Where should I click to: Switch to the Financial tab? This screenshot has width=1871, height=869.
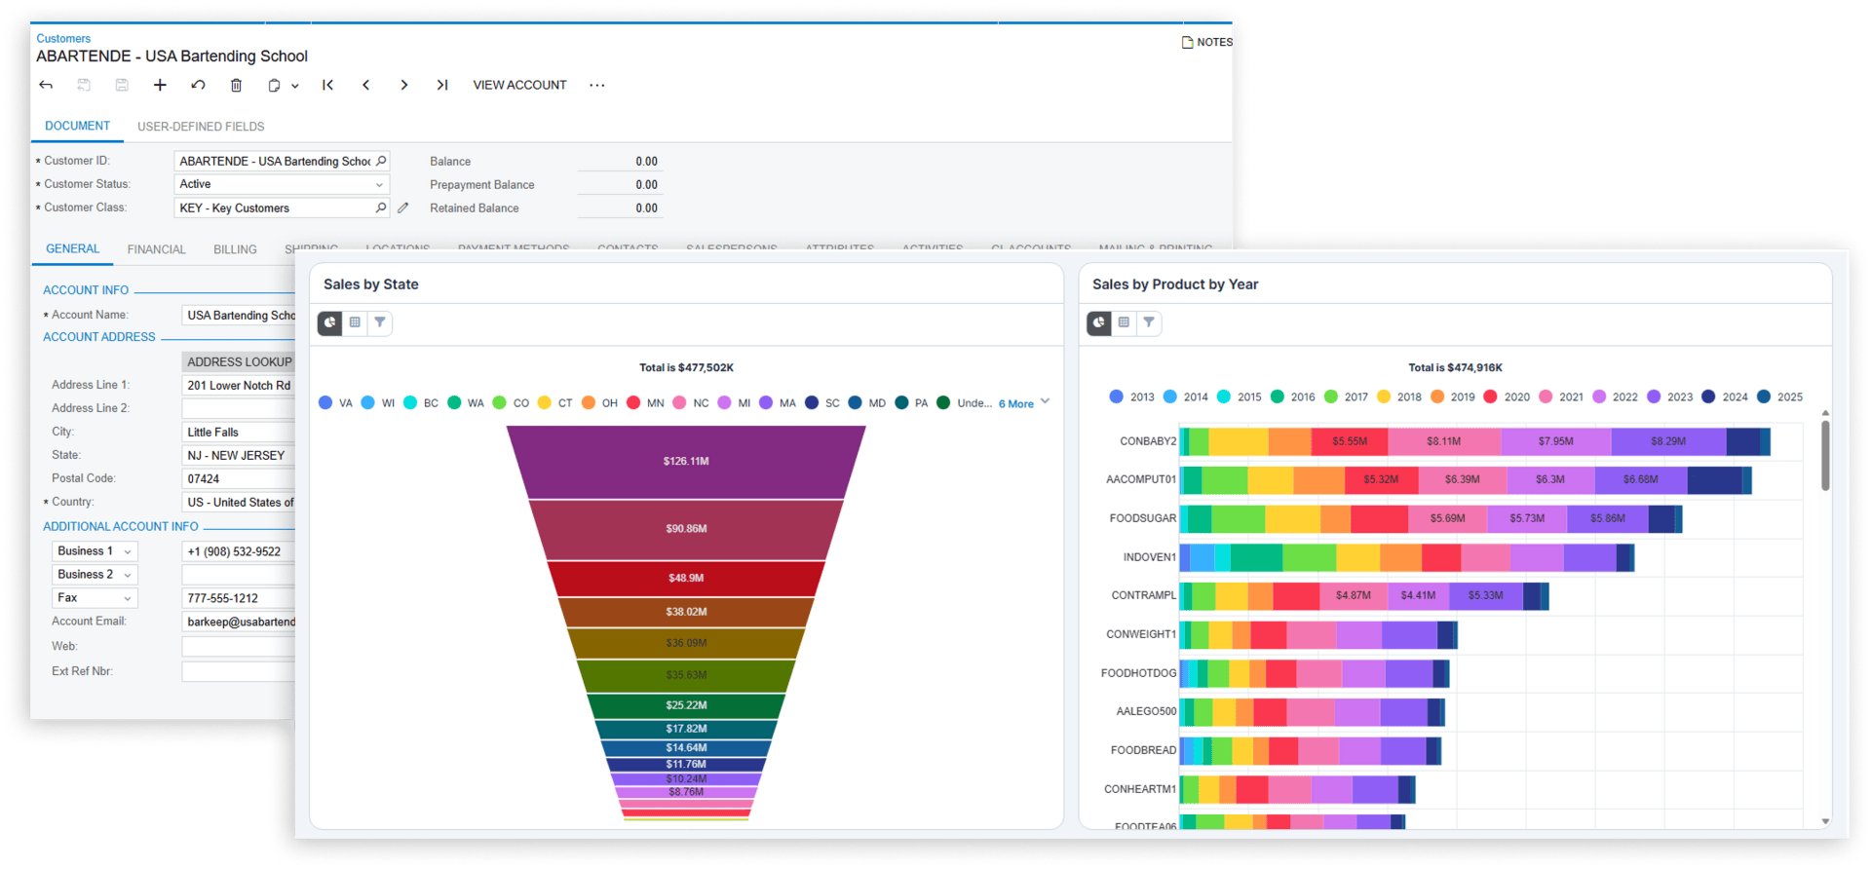point(156,249)
